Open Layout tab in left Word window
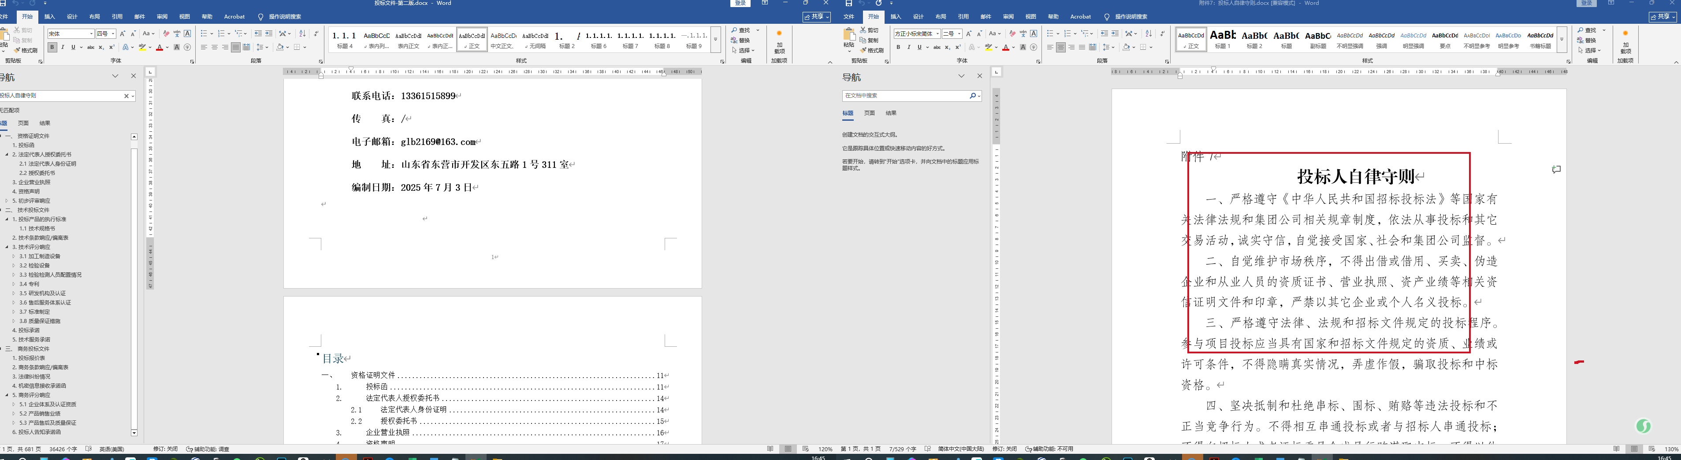 pyautogui.click(x=95, y=16)
